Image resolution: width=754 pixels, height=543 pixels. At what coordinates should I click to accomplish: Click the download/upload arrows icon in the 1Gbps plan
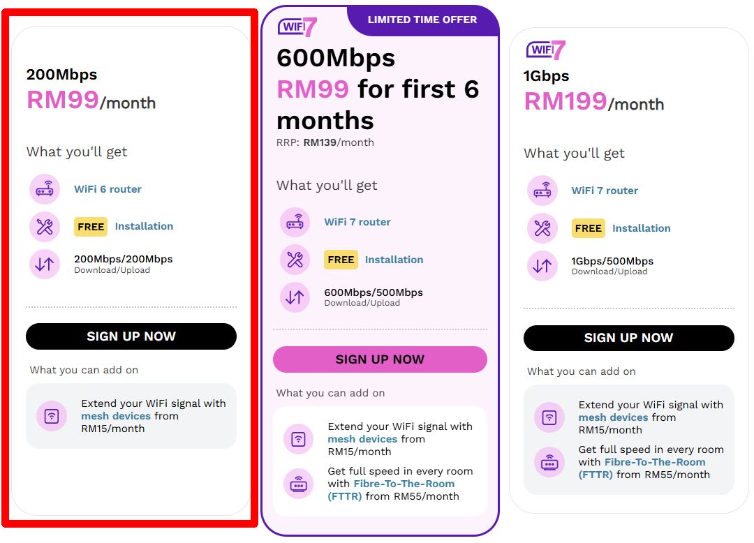point(542,265)
